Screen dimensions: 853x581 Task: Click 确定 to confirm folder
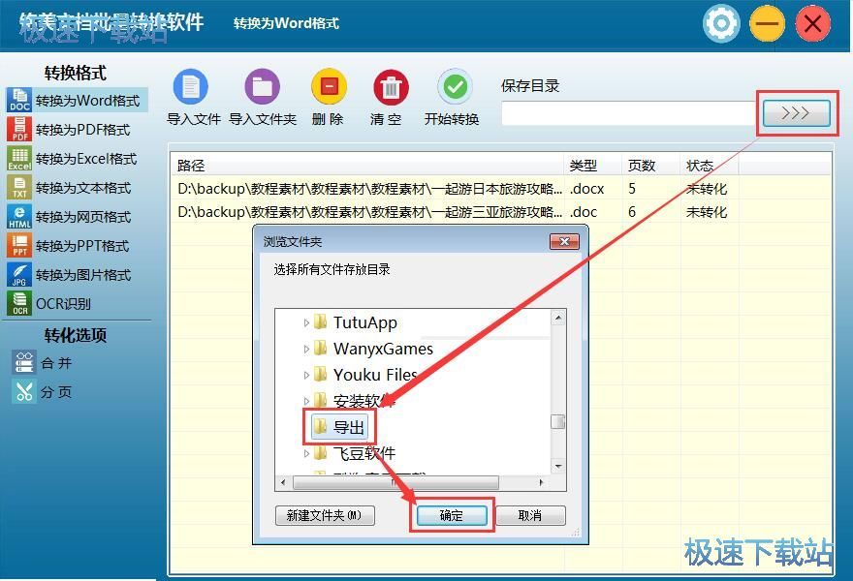(452, 515)
